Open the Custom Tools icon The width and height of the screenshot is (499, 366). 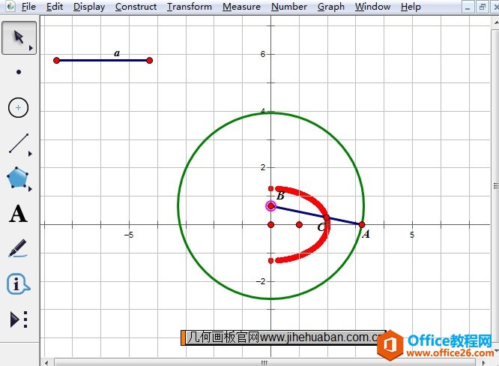point(19,319)
